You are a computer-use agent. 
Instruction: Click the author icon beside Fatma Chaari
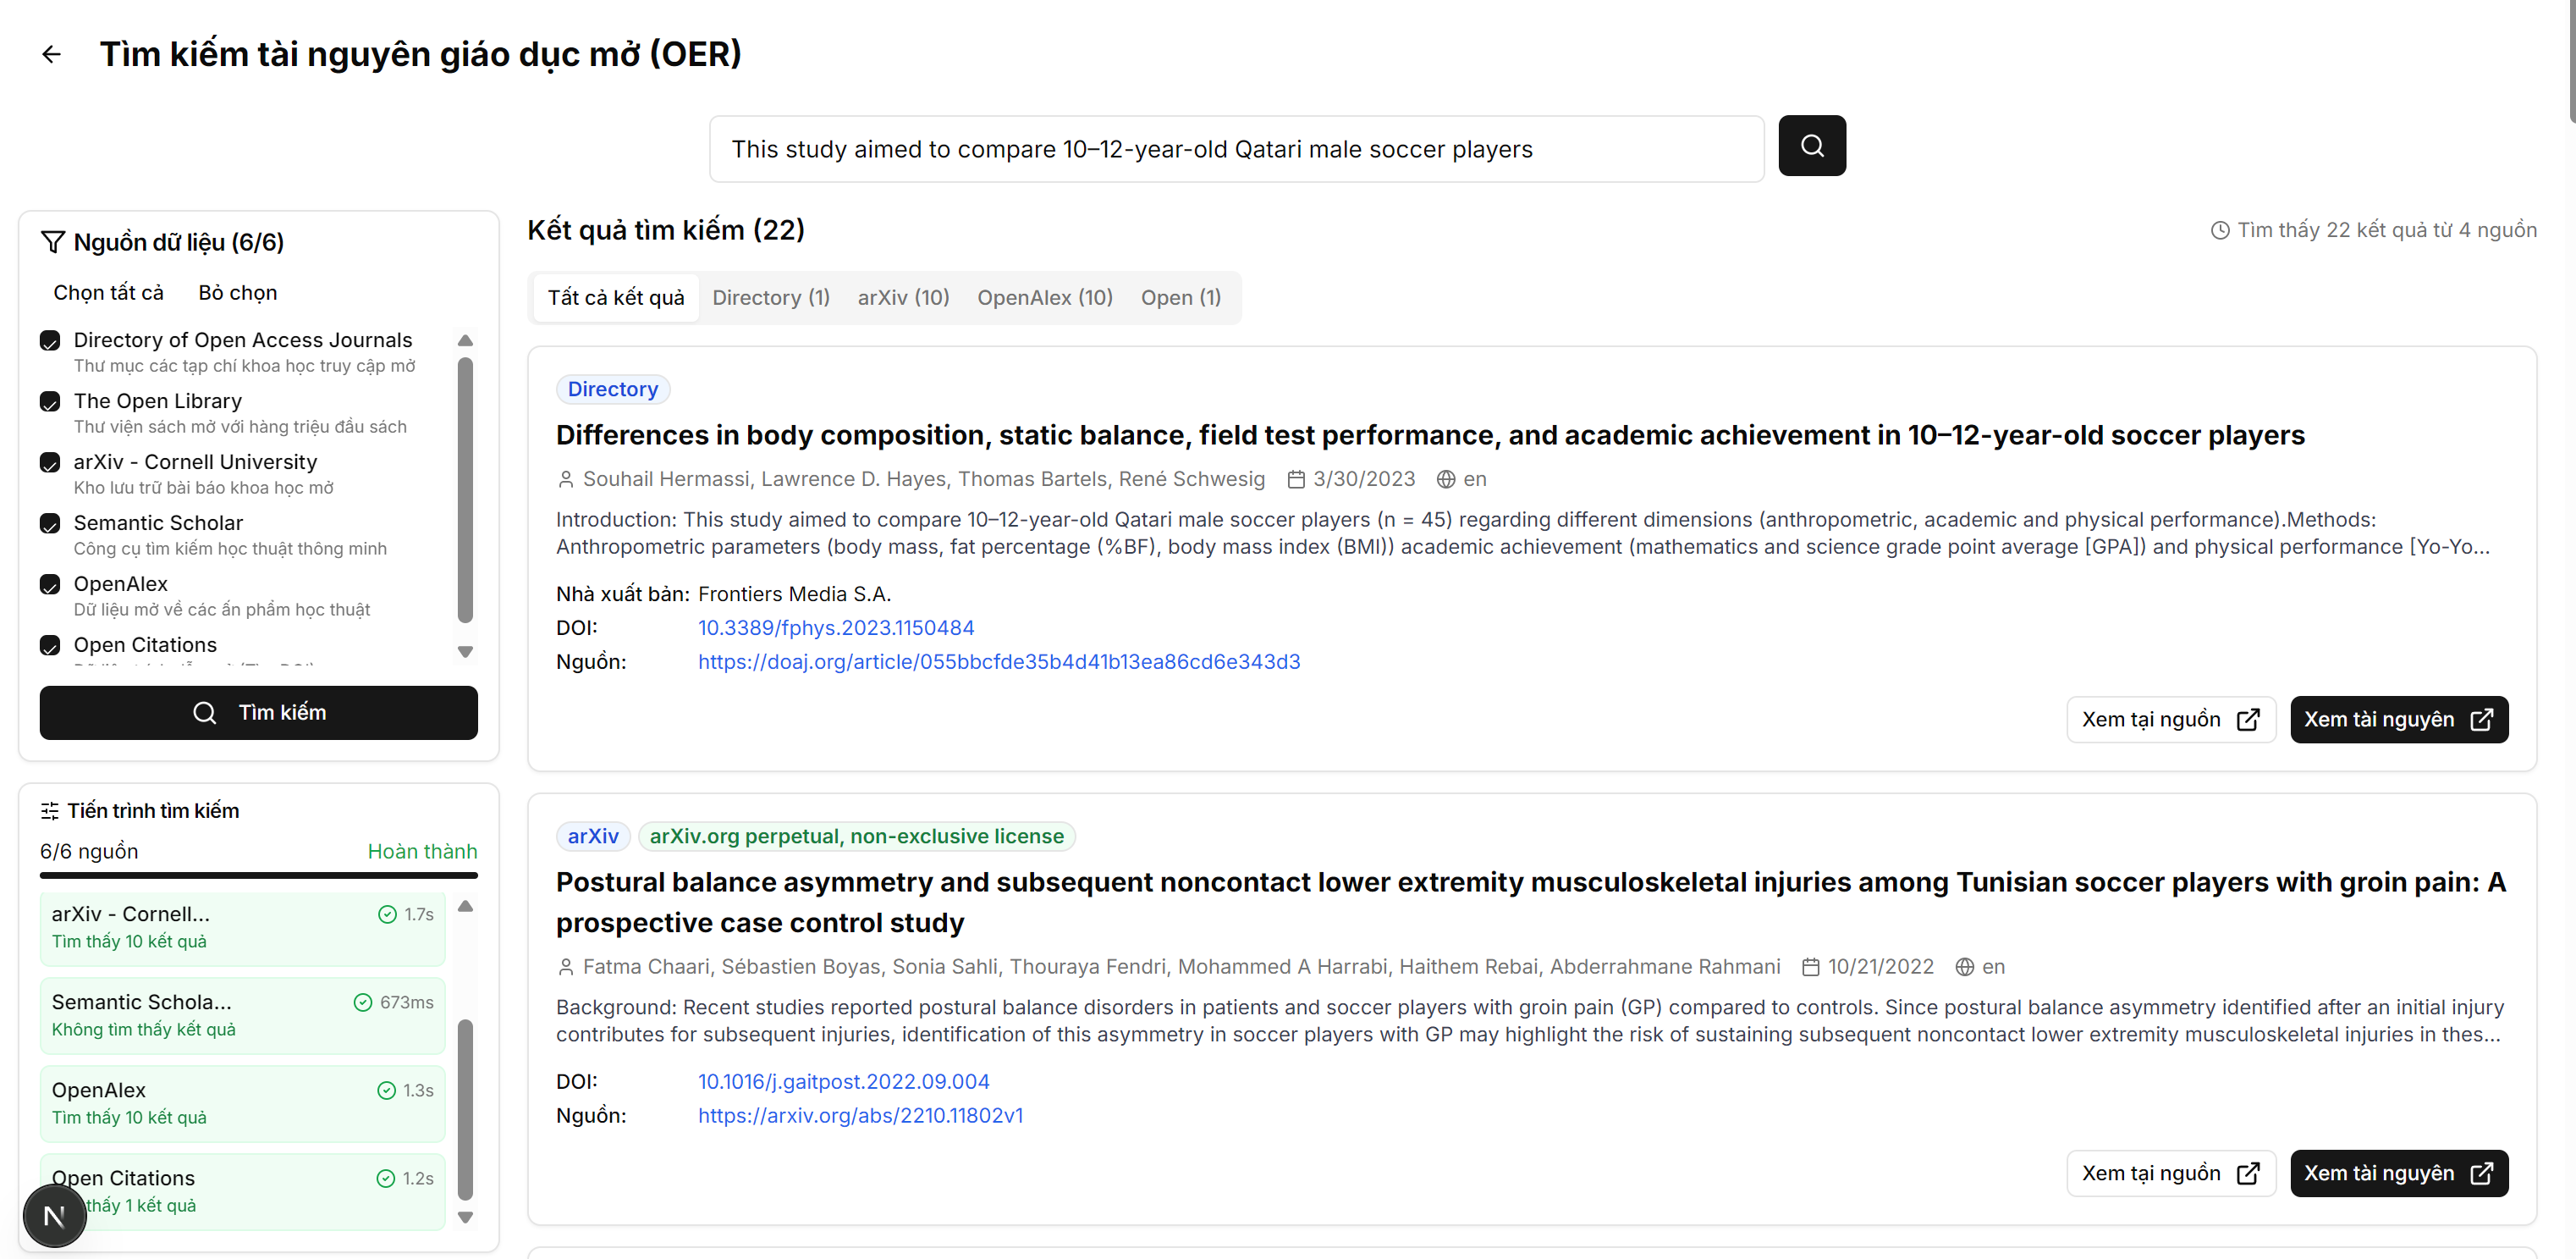(x=566, y=967)
